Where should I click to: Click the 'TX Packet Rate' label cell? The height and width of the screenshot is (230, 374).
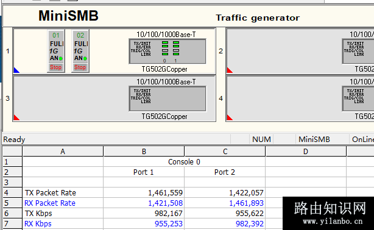click(x=63, y=193)
